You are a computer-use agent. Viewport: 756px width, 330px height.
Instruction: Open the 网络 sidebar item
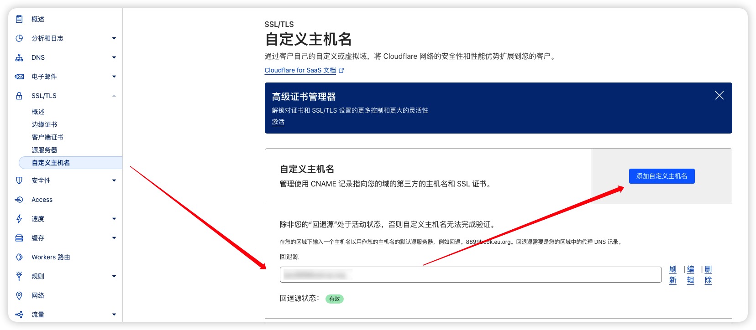pos(38,295)
